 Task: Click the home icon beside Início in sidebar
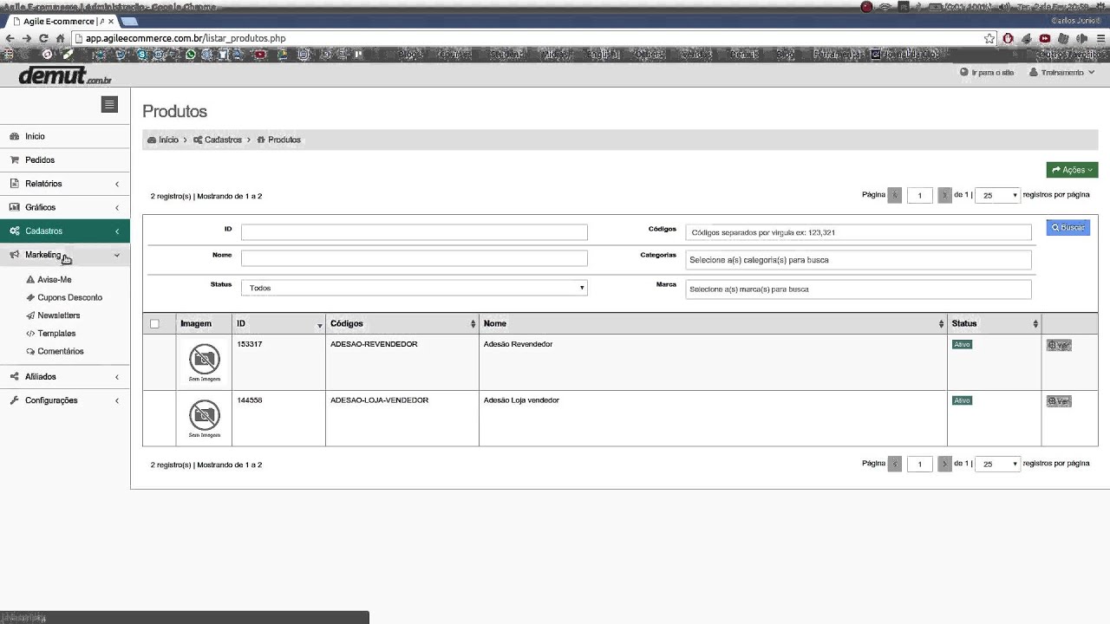(x=14, y=136)
